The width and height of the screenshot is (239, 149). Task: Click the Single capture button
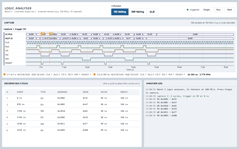click(207, 10)
